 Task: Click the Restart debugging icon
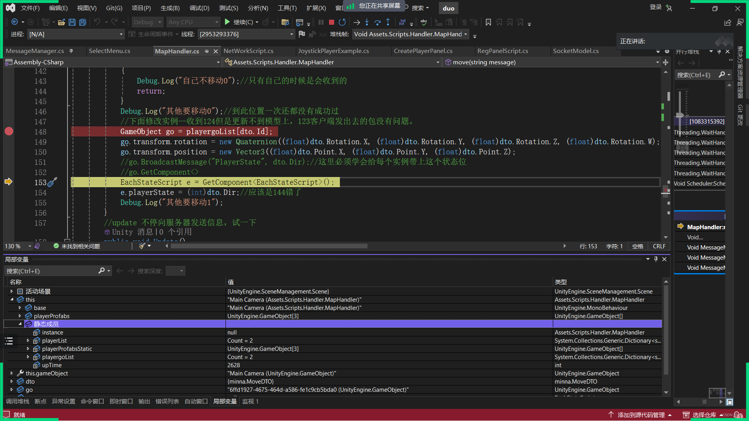point(342,22)
